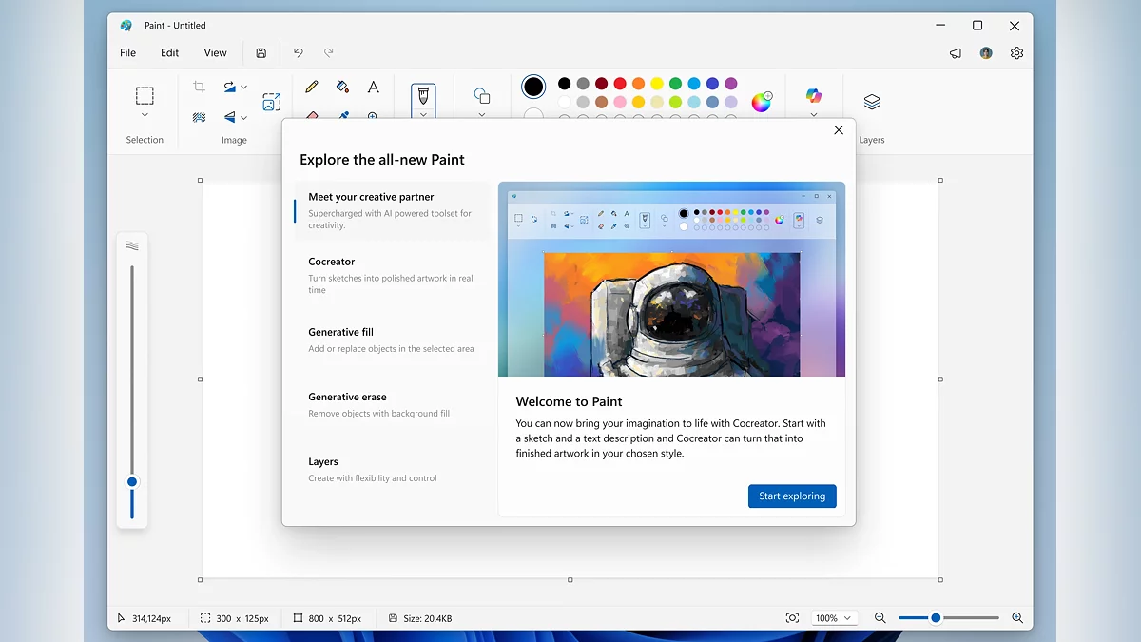Screen dimensions: 1141x642
Task: Select the Fill bucket tool
Action: (342, 87)
